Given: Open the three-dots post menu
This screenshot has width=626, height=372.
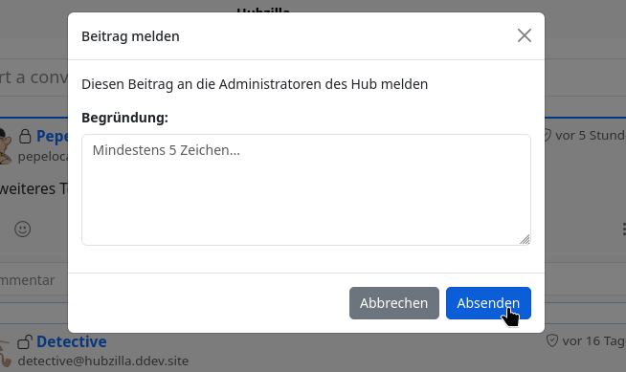Looking at the screenshot, I should 623,230.
